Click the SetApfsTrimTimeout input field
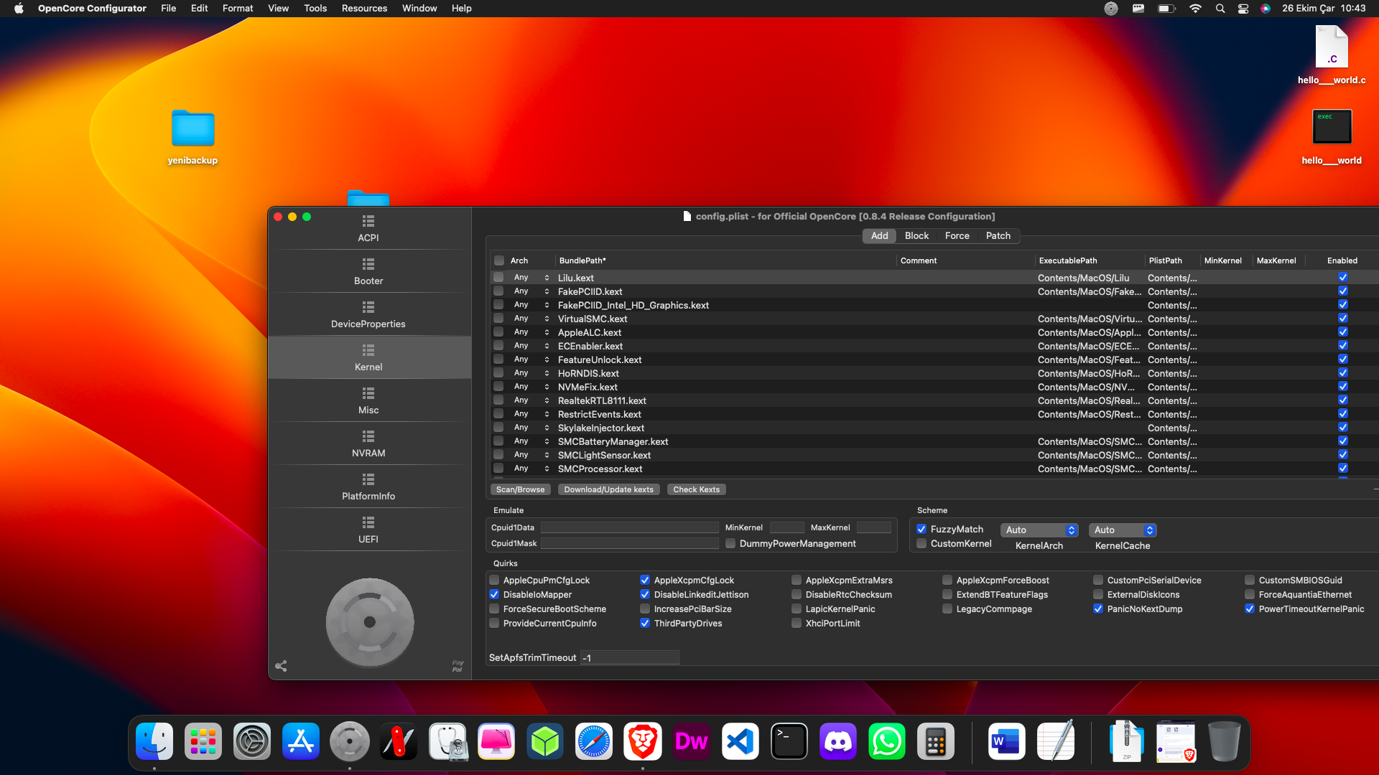The height and width of the screenshot is (775, 1379). (630, 657)
